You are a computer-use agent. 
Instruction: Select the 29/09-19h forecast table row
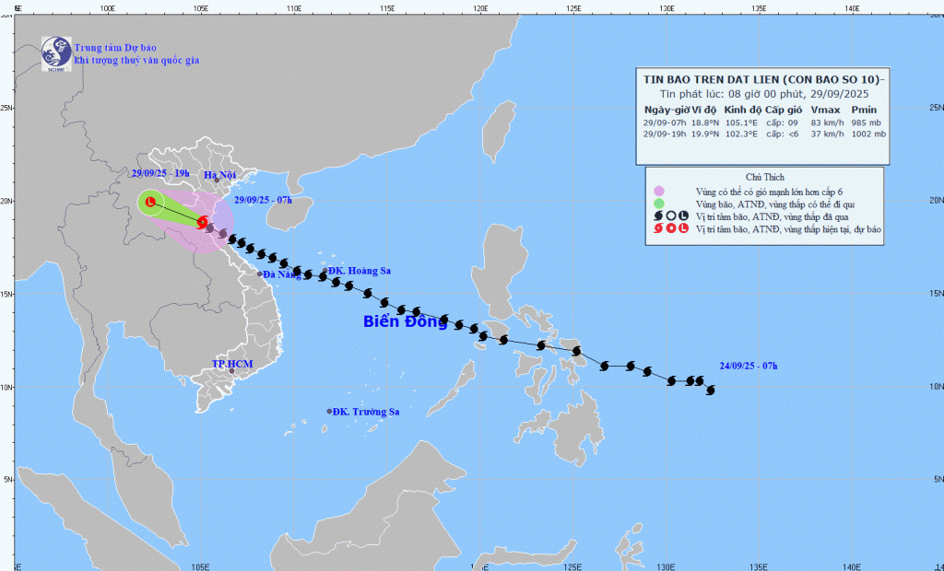tap(764, 134)
